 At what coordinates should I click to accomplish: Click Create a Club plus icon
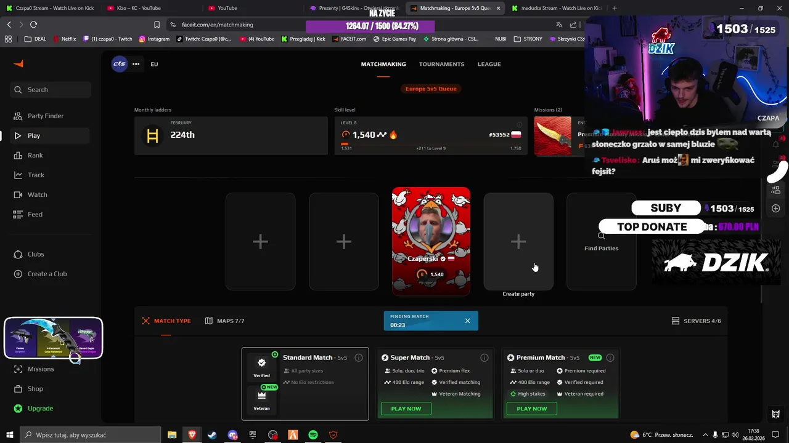(x=18, y=274)
